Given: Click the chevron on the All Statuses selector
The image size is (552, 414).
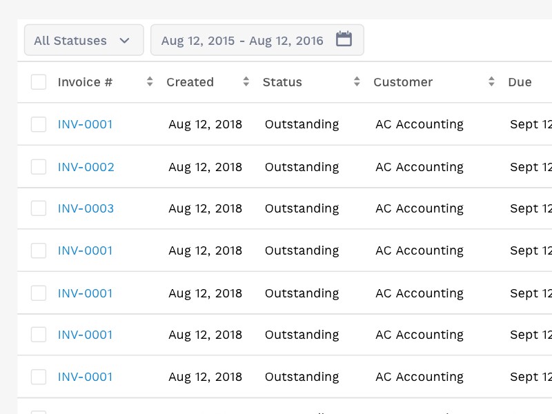Looking at the screenshot, I should (x=125, y=41).
